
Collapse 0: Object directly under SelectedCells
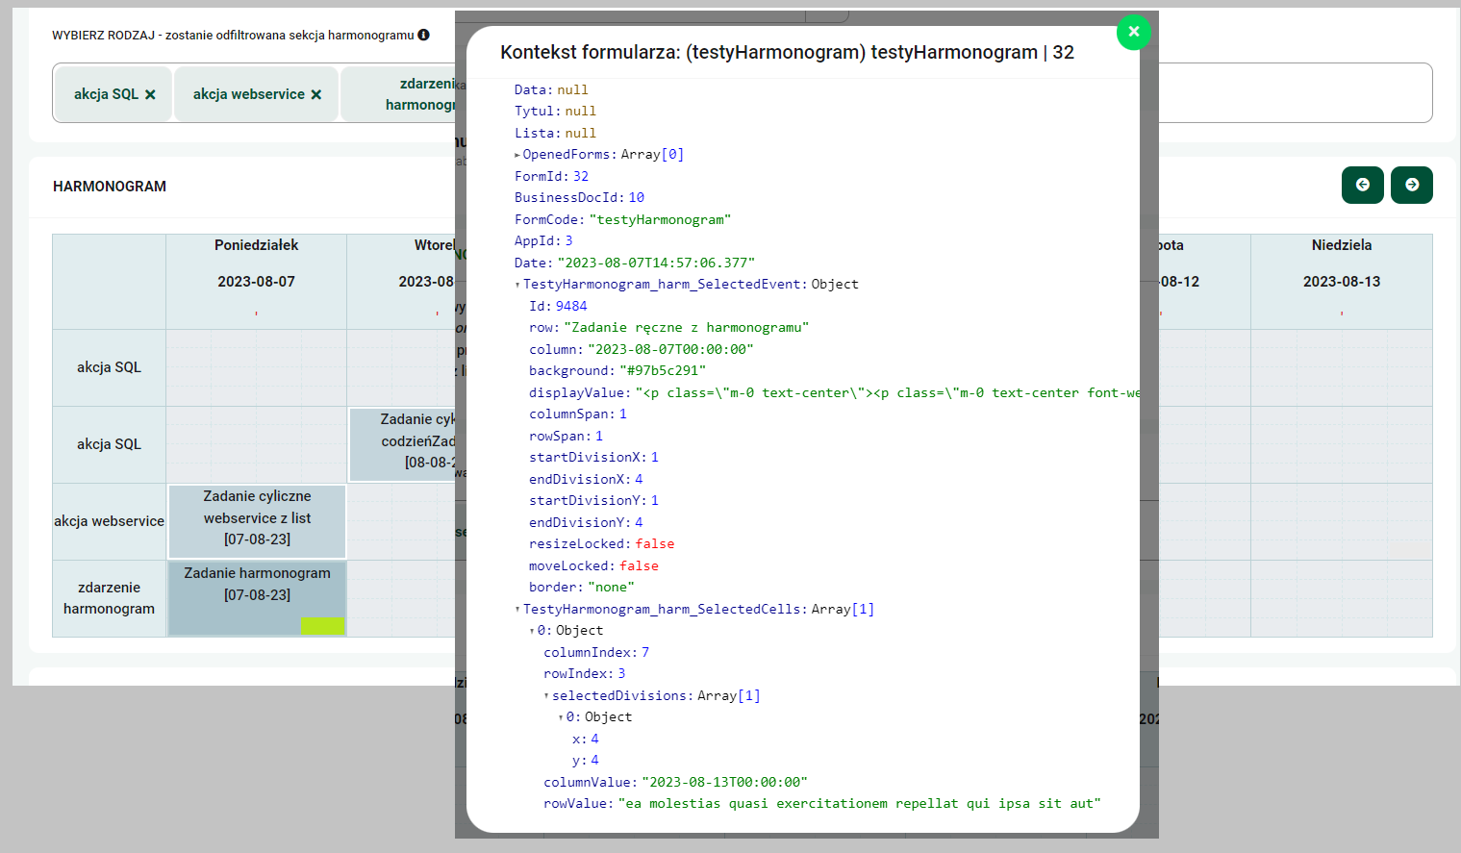point(532,631)
